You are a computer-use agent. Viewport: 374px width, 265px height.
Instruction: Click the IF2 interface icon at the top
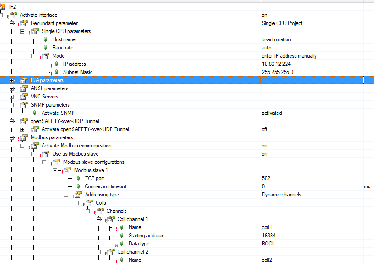point(4,6)
